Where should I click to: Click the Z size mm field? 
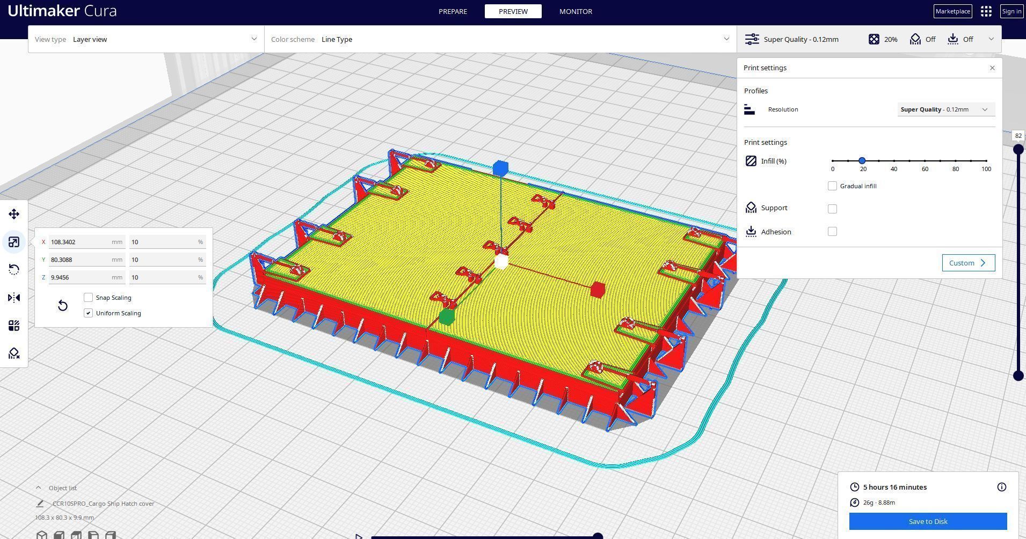pos(87,277)
